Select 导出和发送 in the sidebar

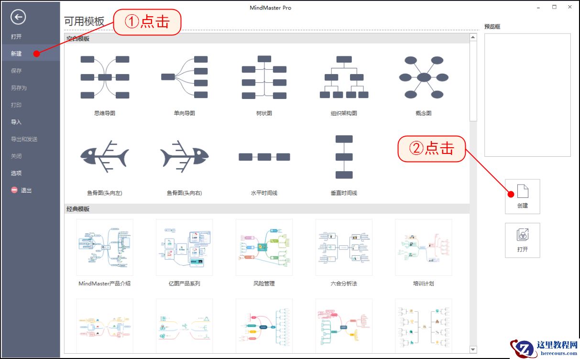point(22,139)
